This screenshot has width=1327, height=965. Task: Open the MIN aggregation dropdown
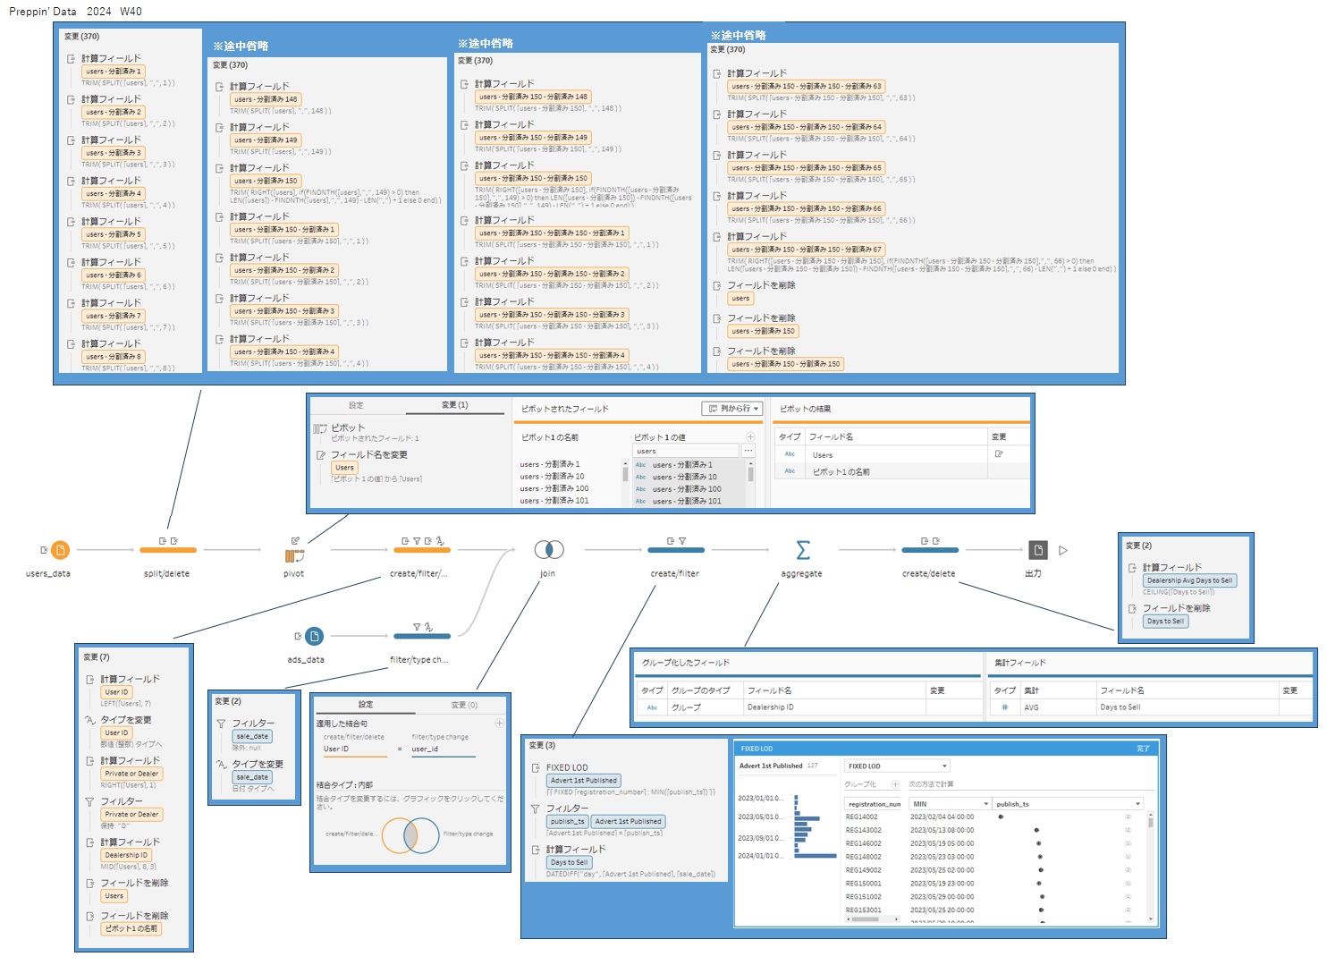coord(950,804)
